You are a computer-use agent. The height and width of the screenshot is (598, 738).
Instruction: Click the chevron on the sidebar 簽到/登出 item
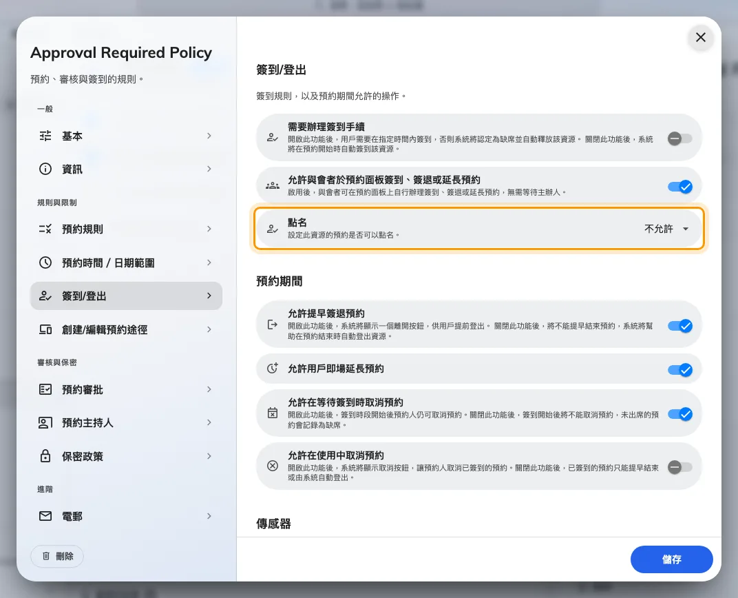pyautogui.click(x=209, y=296)
